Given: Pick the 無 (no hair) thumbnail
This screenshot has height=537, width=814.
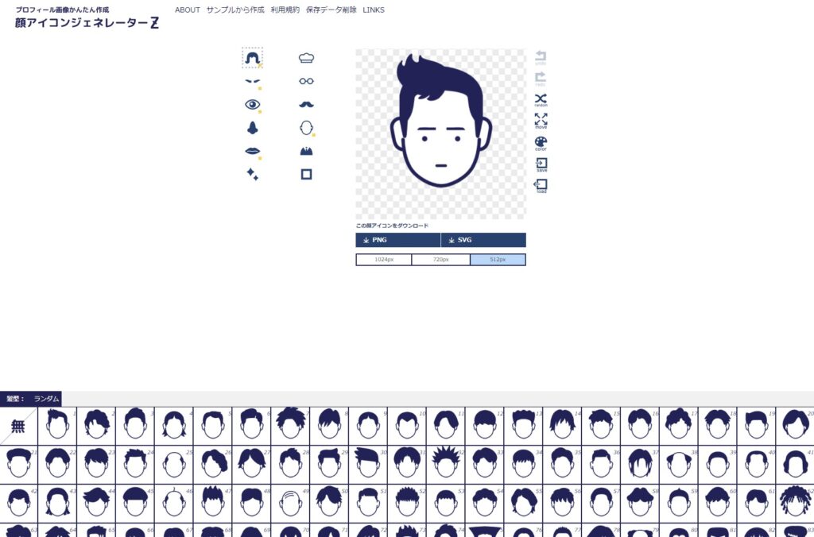Looking at the screenshot, I should (18, 427).
